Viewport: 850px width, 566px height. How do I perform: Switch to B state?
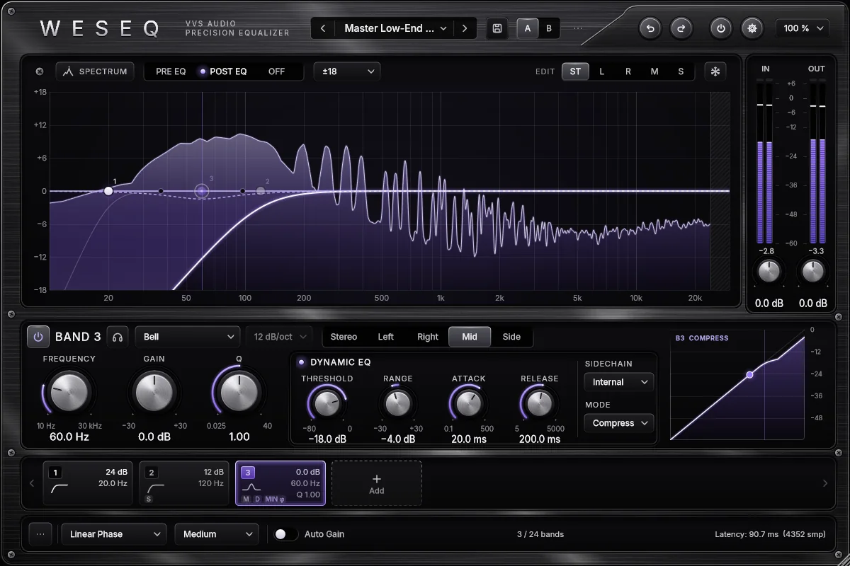tap(549, 28)
